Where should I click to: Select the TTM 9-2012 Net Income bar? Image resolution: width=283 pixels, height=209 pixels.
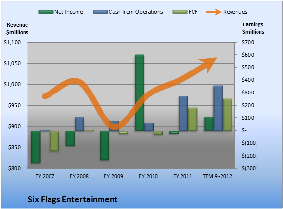pyautogui.click(x=209, y=124)
